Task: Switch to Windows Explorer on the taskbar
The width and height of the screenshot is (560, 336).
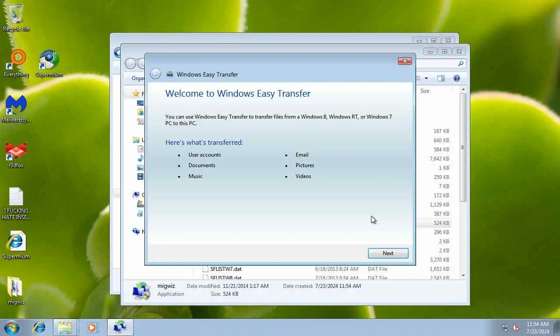Action: (x=65, y=327)
